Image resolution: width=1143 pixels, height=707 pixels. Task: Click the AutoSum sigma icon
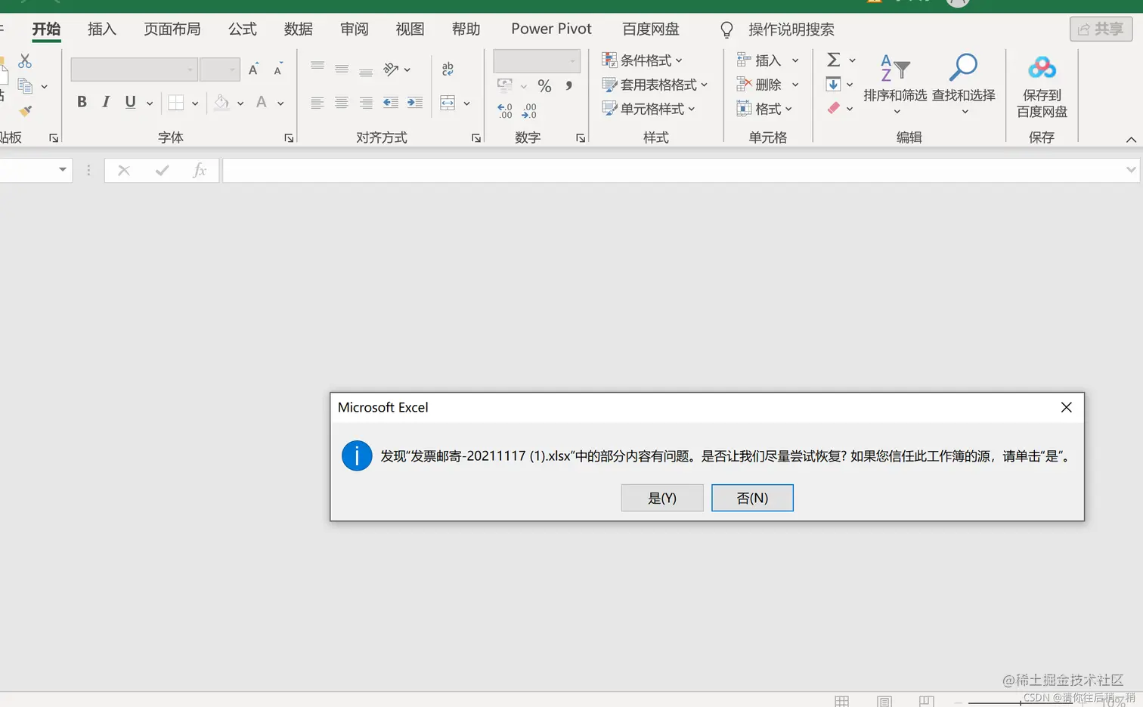coord(834,60)
